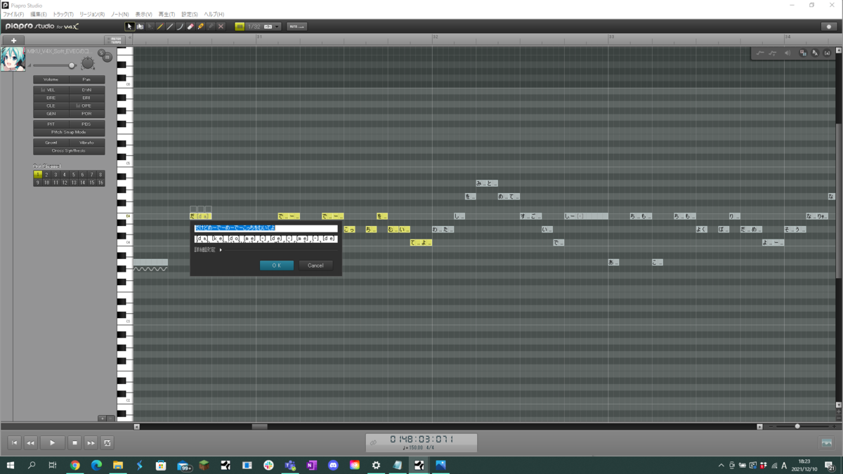Image resolution: width=843 pixels, height=474 pixels.
Task: Toggle the loop playback button
Action: [x=107, y=443]
